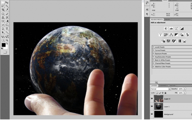
Task: Add a Color Balance adjustment
Action: (x=171, y=35)
